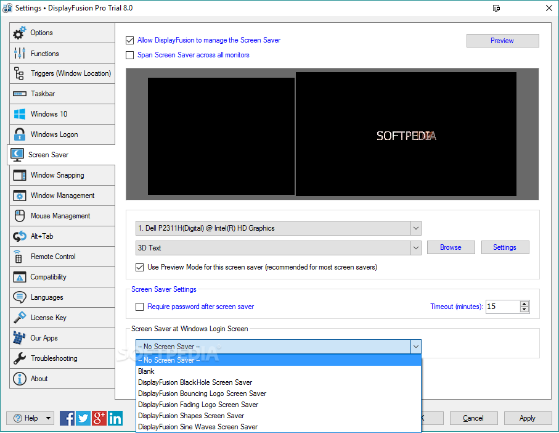Collapse the Windows Login screen saver dropdown
Viewport: 559px width, 433px height.
coord(415,347)
